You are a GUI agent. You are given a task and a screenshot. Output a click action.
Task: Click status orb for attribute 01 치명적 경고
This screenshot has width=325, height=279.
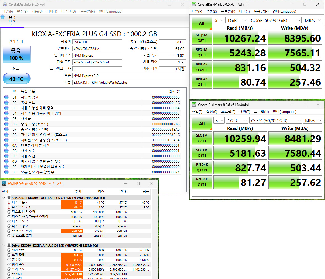pos(6,97)
